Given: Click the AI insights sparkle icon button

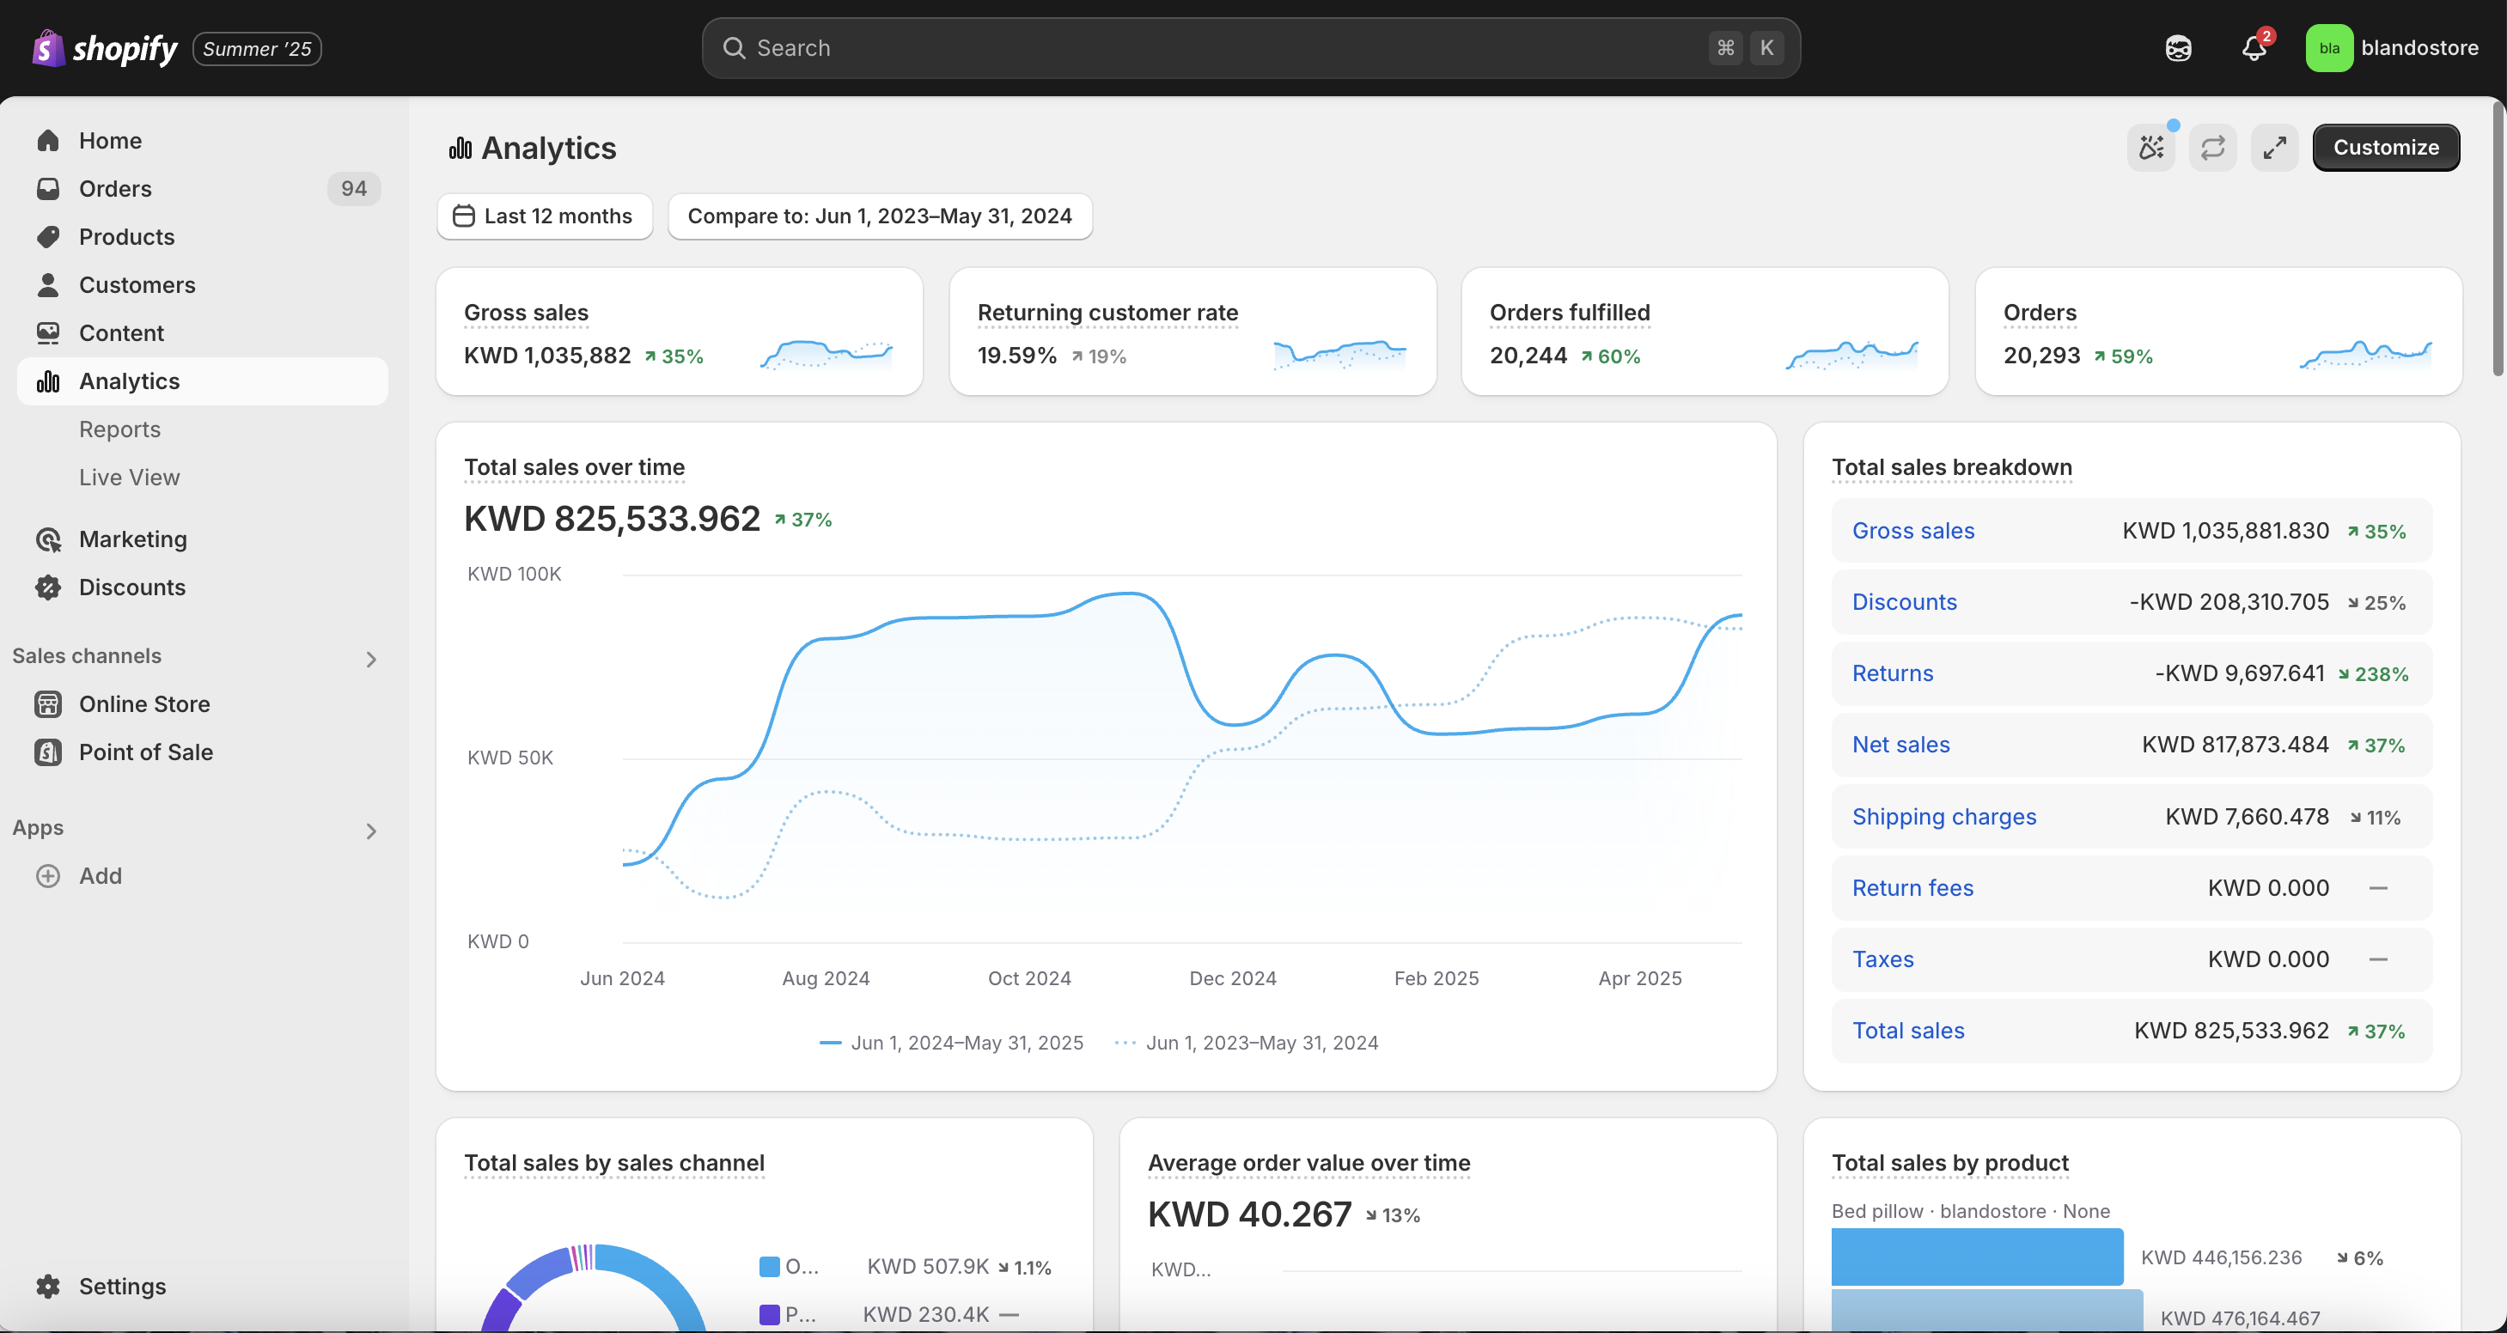Looking at the screenshot, I should [x=2150, y=148].
